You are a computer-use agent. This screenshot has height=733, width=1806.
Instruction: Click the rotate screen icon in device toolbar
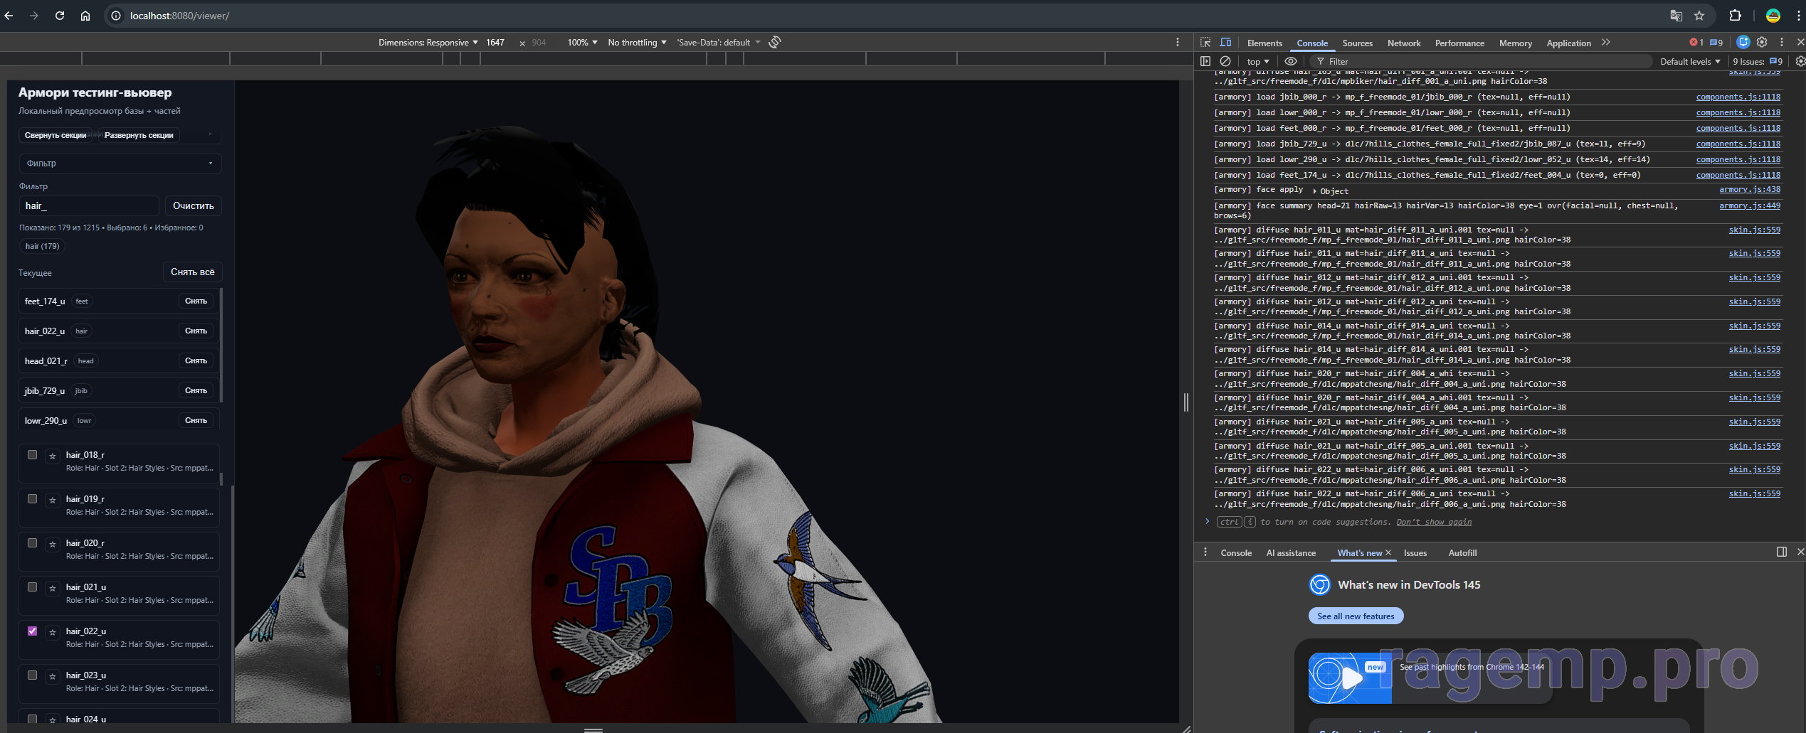[775, 43]
